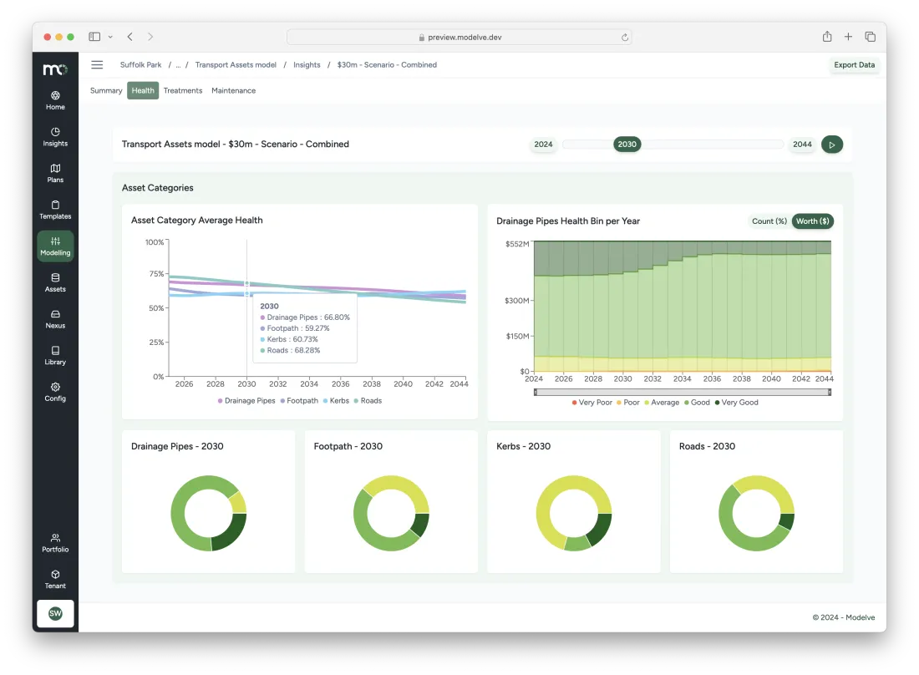
Task: Toggle Drainage Pipes series in legend
Action: click(x=246, y=401)
